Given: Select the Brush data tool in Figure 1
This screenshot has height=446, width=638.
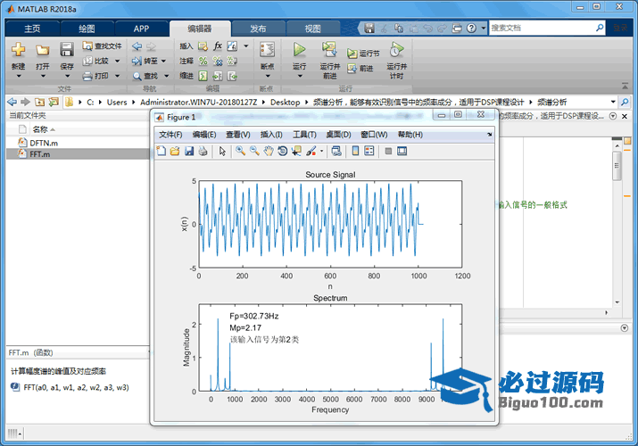Looking at the screenshot, I should click(311, 152).
